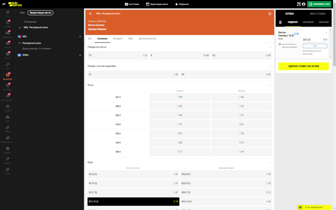Collapse the Тотал market section
The width and height of the screenshot is (336, 210).
click(x=270, y=85)
